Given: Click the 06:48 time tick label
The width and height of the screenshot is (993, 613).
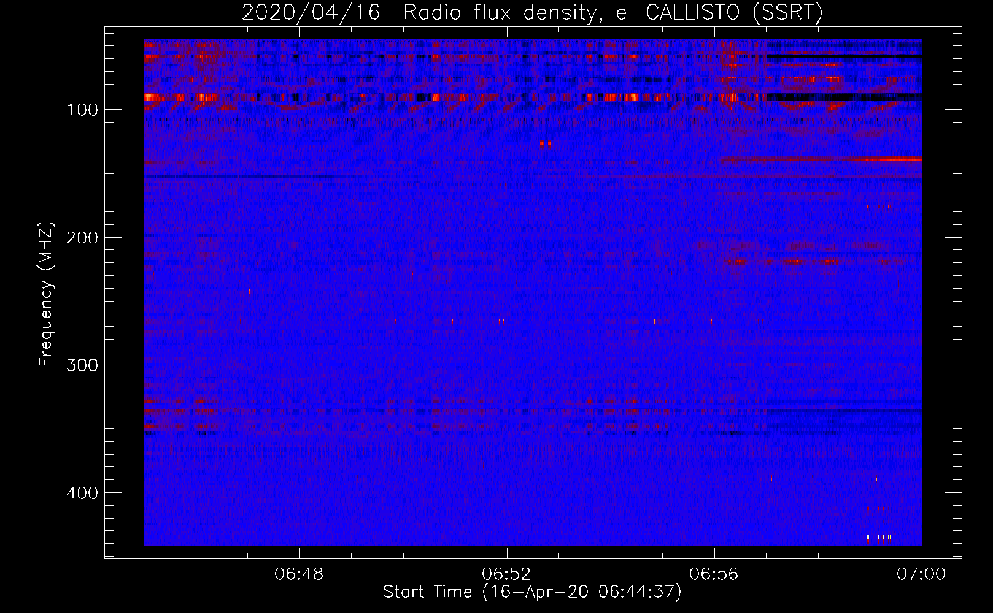Looking at the screenshot, I should (299, 574).
